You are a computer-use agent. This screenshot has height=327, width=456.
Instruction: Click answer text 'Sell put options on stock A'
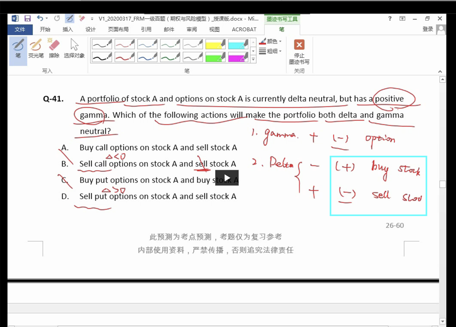pyautogui.click(x=129, y=196)
